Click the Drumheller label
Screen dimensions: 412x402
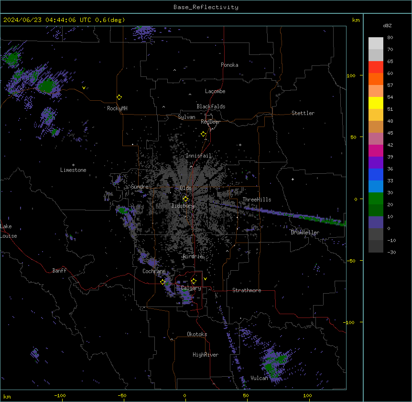coord(305,233)
